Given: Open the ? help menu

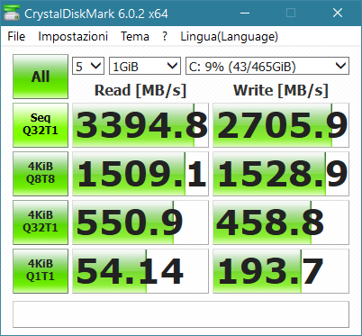Looking at the screenshot, I should [165, 36].
